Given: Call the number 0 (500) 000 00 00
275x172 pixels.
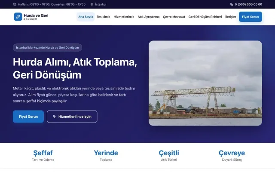Looking at the screenshot, I should tap(248, 4).
